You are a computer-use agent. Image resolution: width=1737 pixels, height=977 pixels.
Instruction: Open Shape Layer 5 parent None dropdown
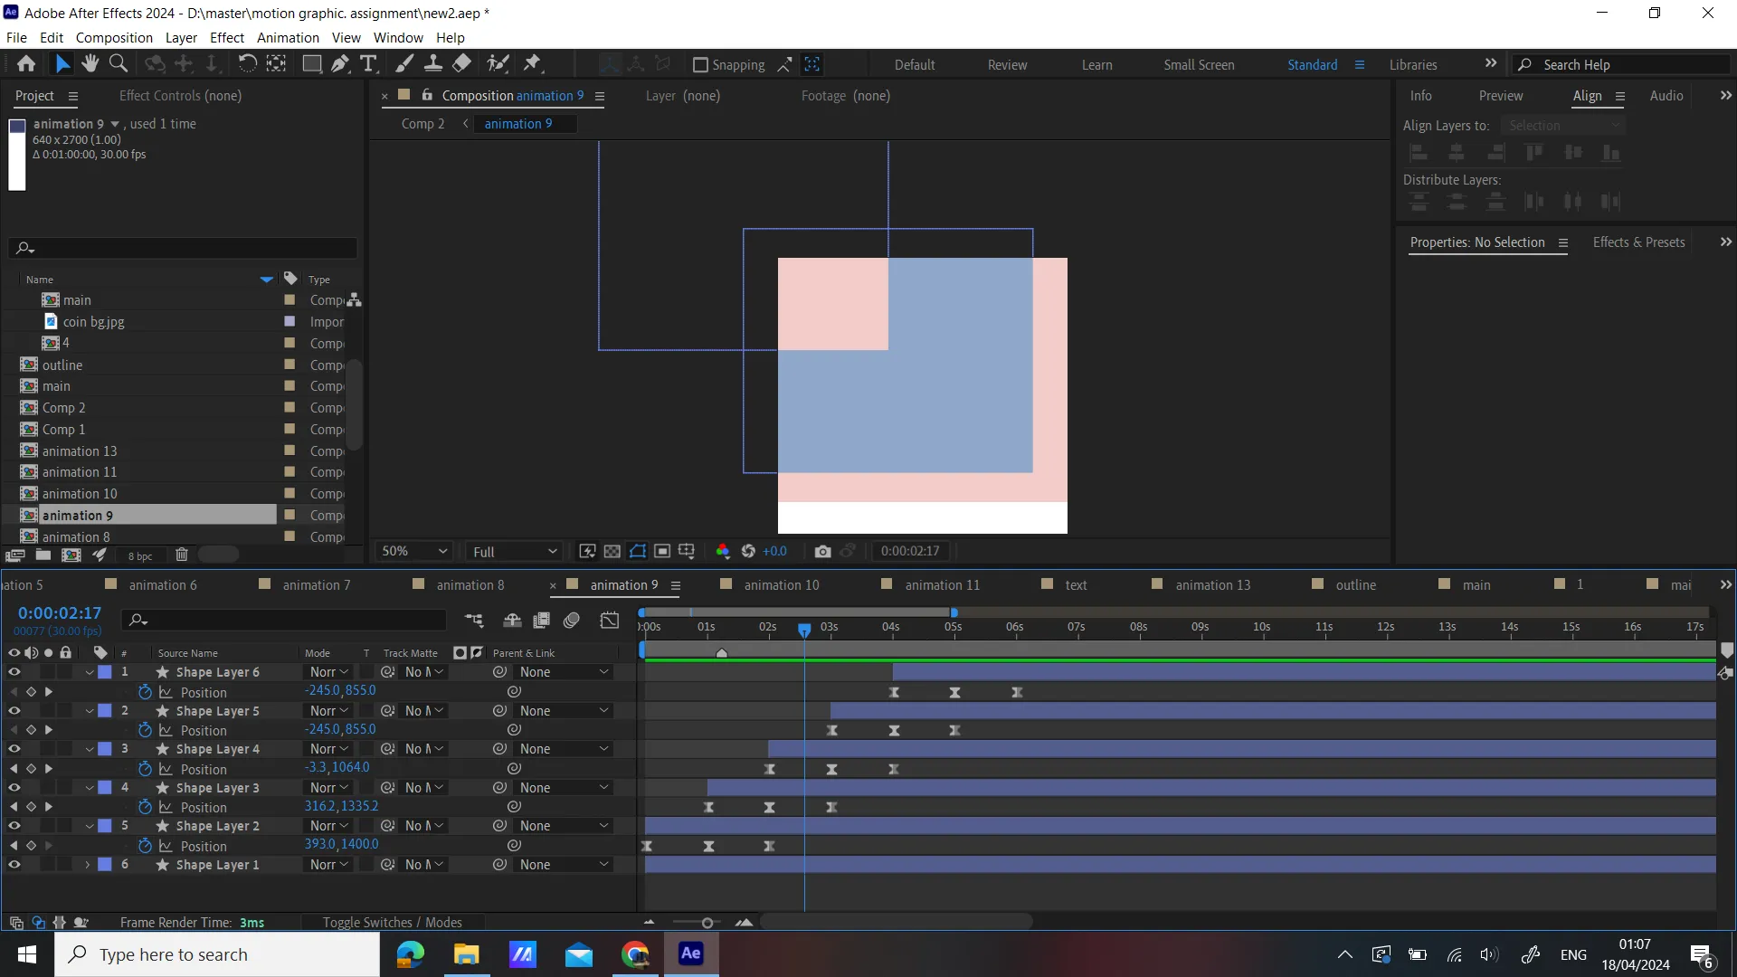(x=564, y=711)
